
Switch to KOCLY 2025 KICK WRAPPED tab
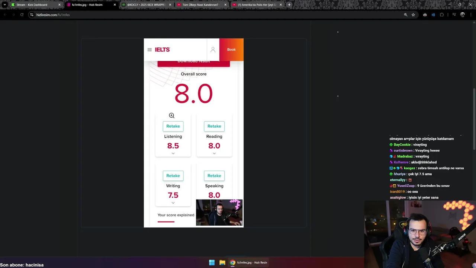(146, 5)
